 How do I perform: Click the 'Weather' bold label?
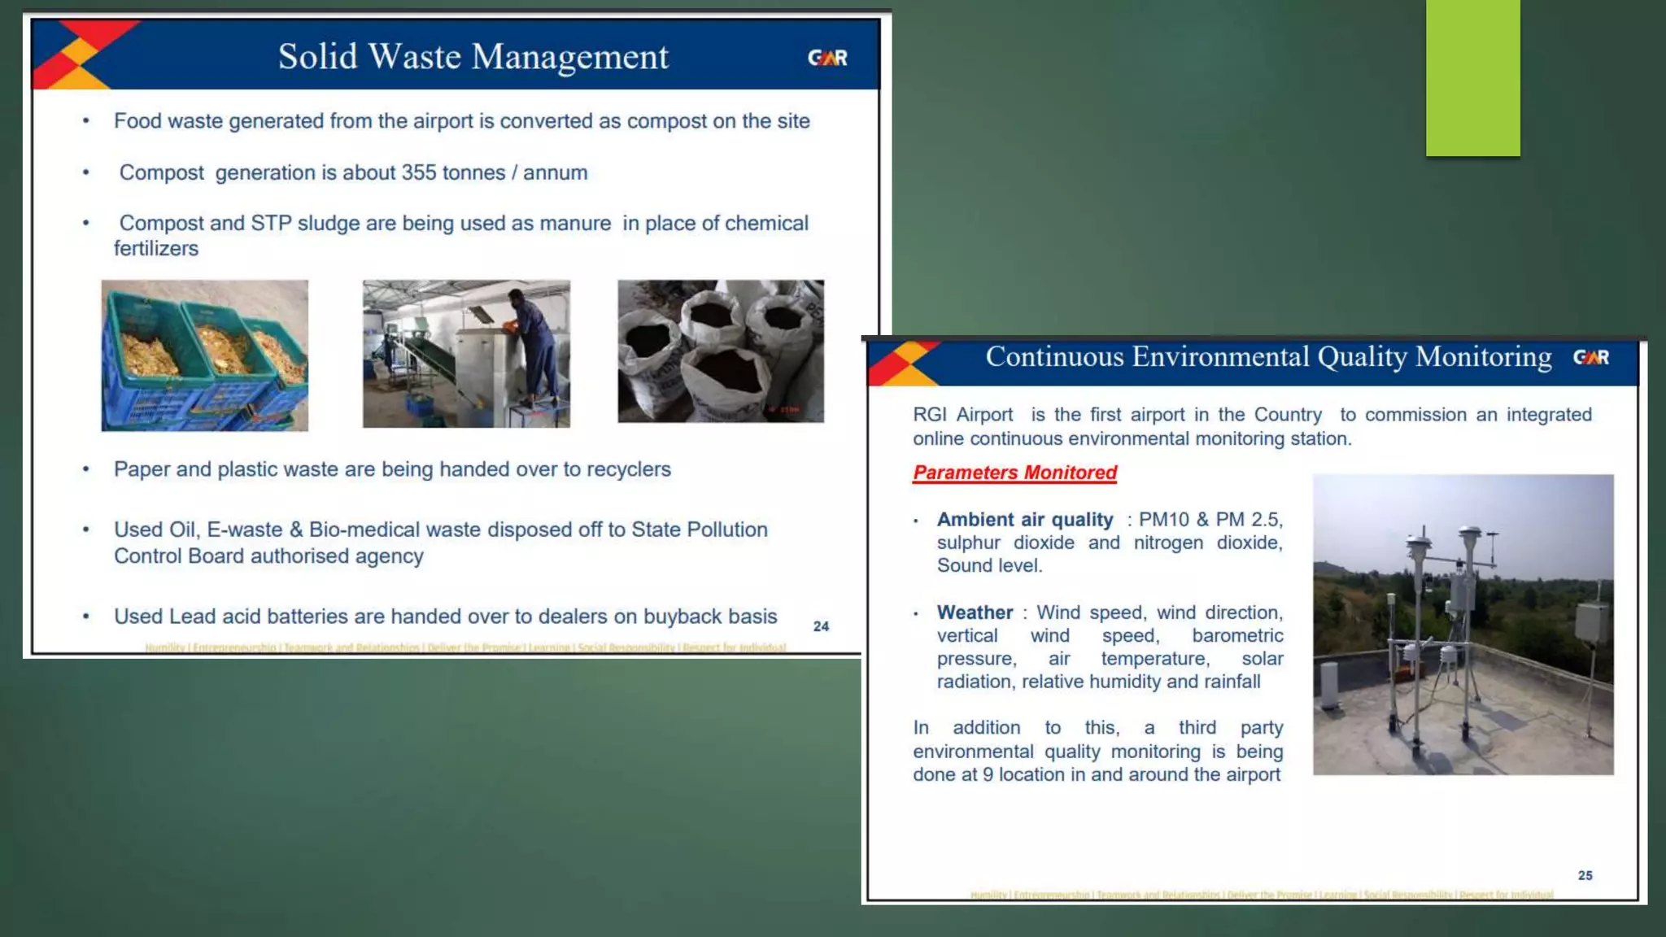pos(975,612)
